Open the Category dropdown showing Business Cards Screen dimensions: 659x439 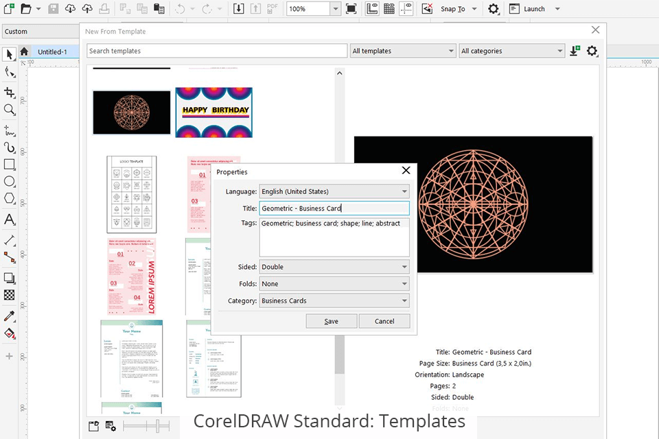[334, 301]
